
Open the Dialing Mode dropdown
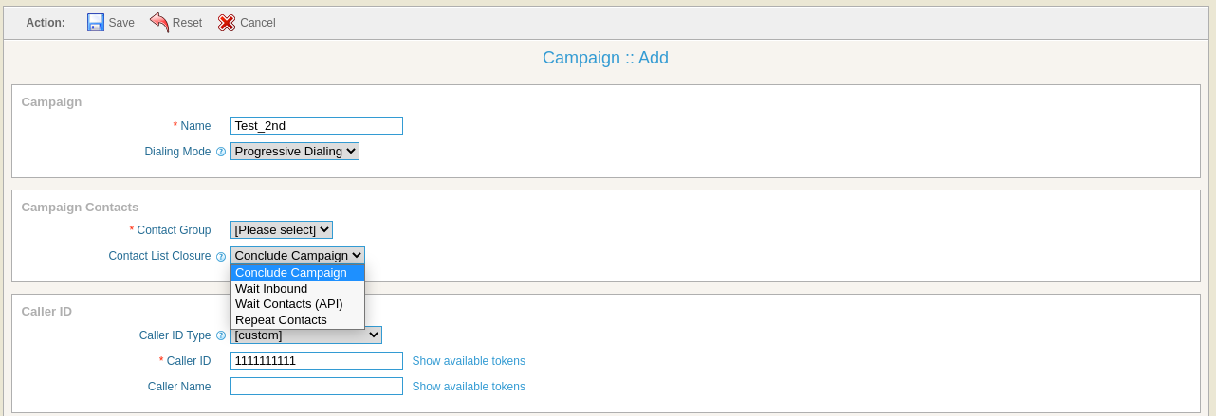pyautogui.click(x=295, y=151)
